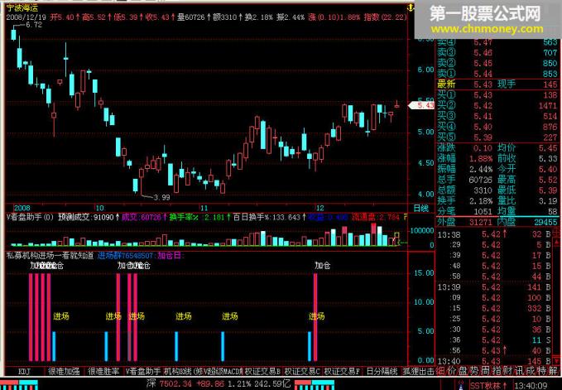Open the 指 (index) side tab

click(497, 371)
